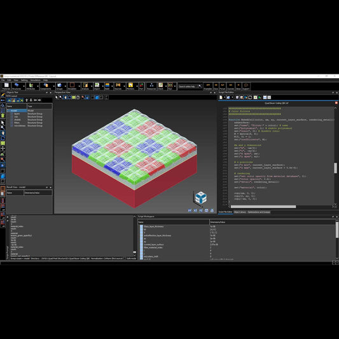
Task: Toggle the XY view button in viewport
Action: click(x=190, y=211)
